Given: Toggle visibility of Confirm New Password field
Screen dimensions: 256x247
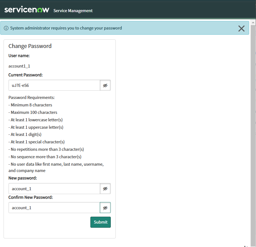Looking at the screenshot, I should [105, 208].
